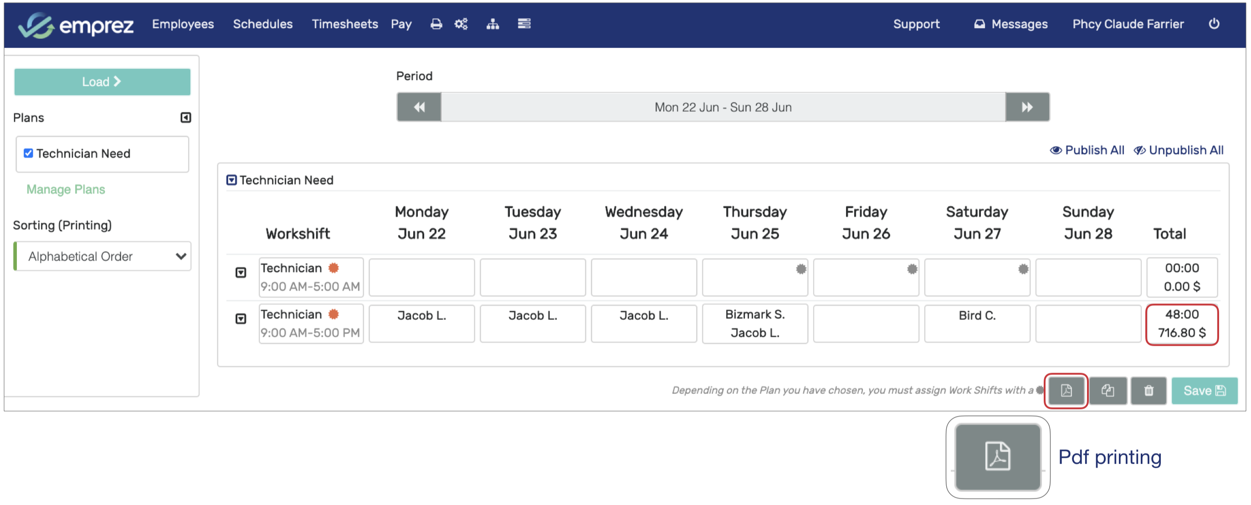Expand options for 9:00 AM-5:00 PM Technician row
Screen dimensions: 1251x505
pyautogui.click(x=241, y=319)
